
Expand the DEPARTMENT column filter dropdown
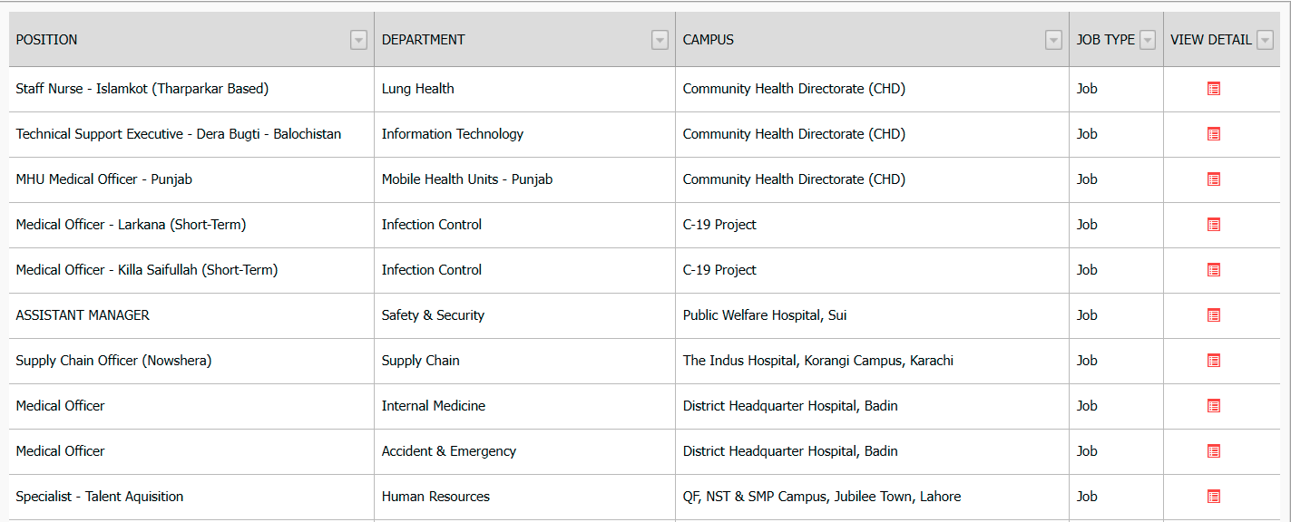(x=660, y=40)
